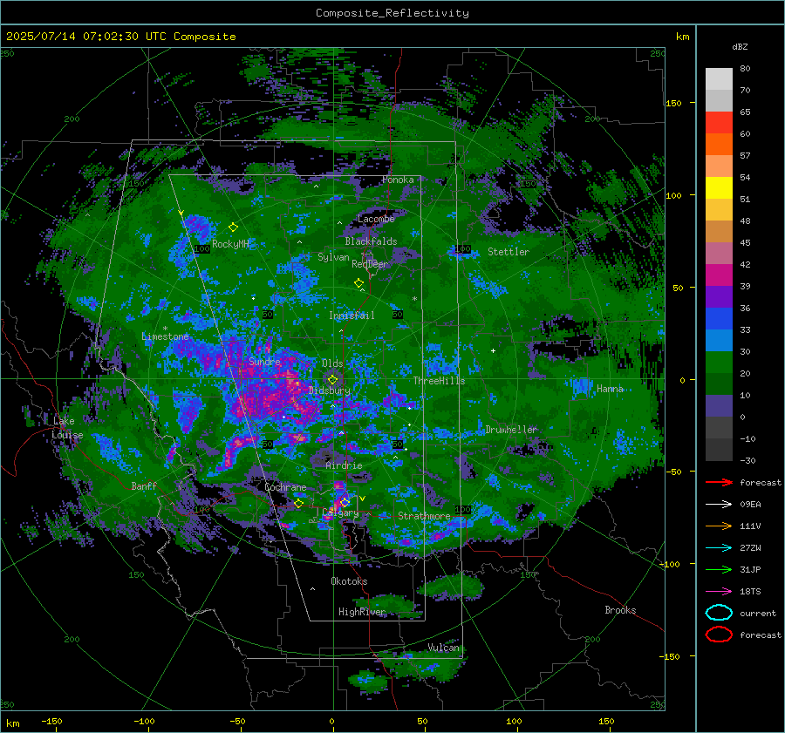The image size is (785, 733).
Task: Click the RedDeer city label
Action: (370, 264)
